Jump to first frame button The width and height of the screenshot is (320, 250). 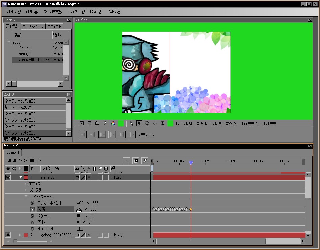83,134
